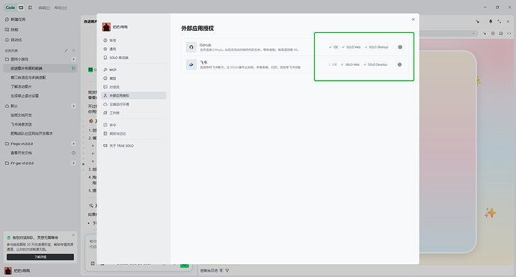516x277 pixels.
Task: Open 工作树 settings page
Action: (x=134, y=112)
